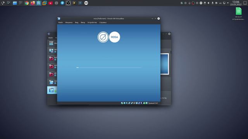Screen dimensions: 248x139
Task: Click the show desktop button on the panel
Action: (245, 3)
